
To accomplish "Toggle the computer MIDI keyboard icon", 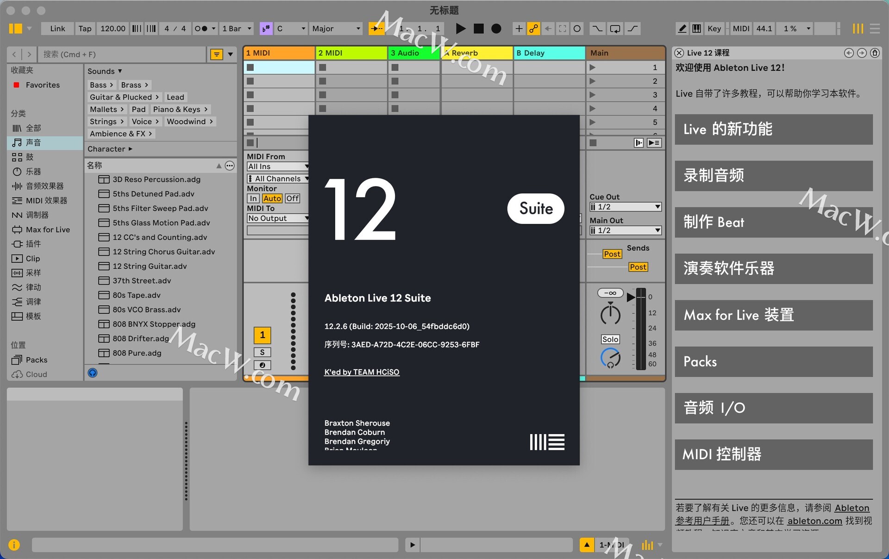I will (x=696, y=29).
